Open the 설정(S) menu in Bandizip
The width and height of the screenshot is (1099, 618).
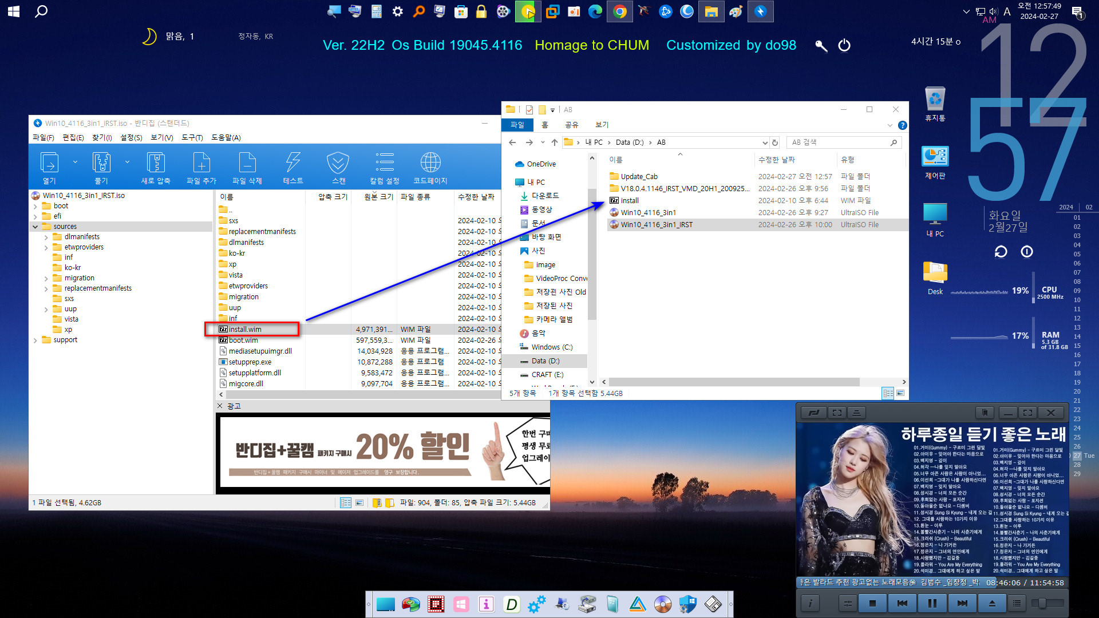(131, 137)
